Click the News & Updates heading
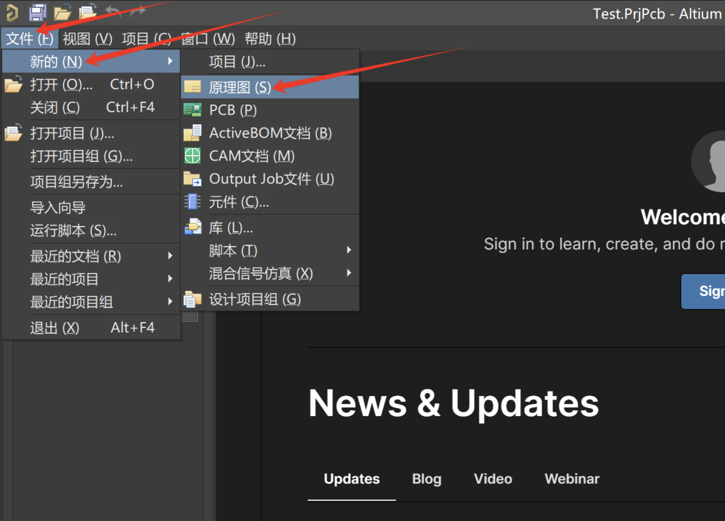Screen dimensions: 725x521 coord(453,403)
